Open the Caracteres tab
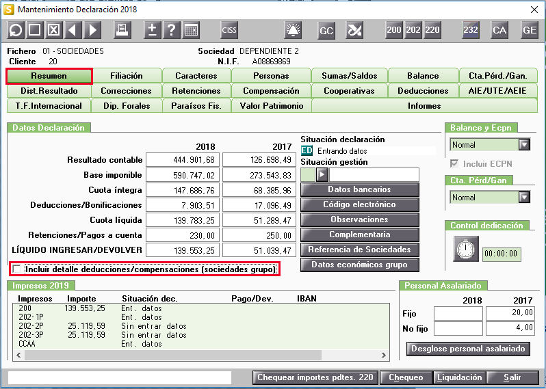 [x=196, y=76]
